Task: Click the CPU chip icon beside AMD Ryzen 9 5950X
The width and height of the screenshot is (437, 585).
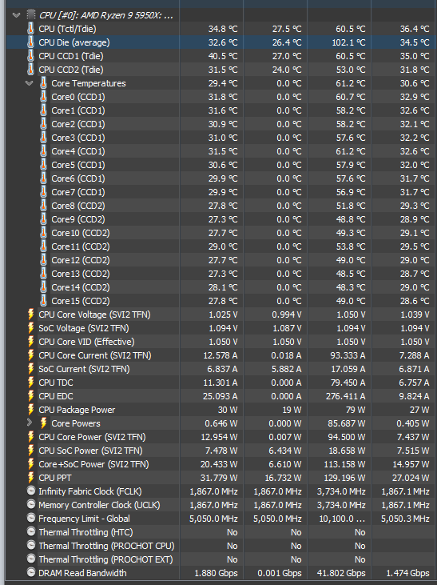Action: tap(31, 15)
